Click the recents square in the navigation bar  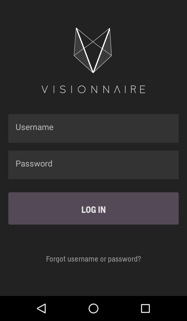click(x=145, y=309)
